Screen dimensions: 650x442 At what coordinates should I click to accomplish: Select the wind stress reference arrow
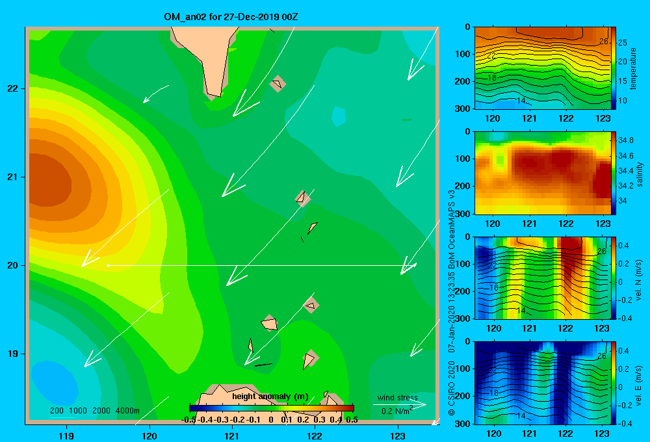tap(399, 404)
